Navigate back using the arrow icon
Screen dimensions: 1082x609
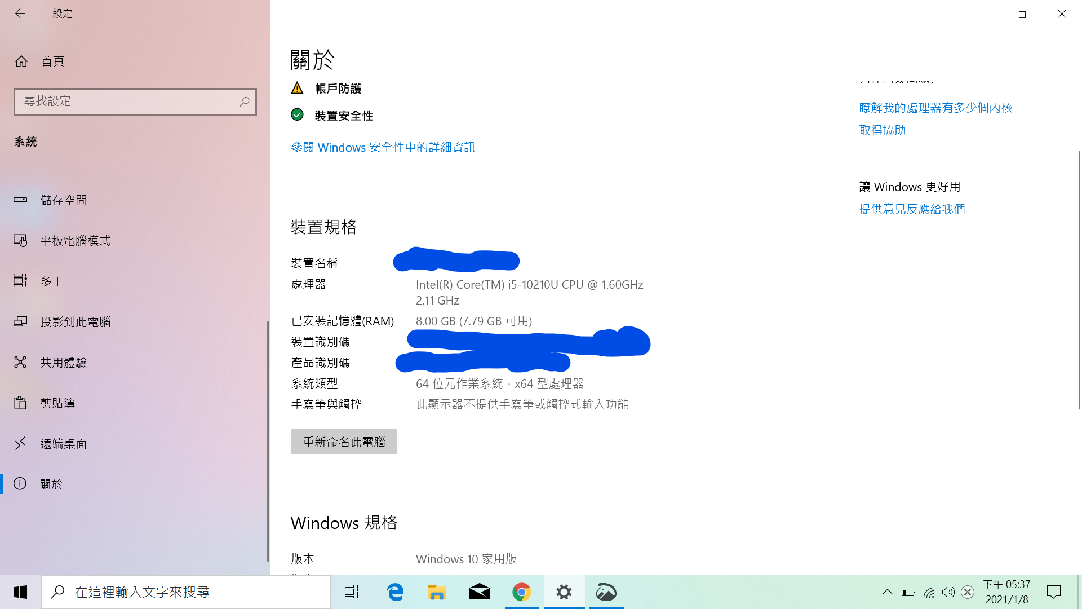tap(20, 14)
